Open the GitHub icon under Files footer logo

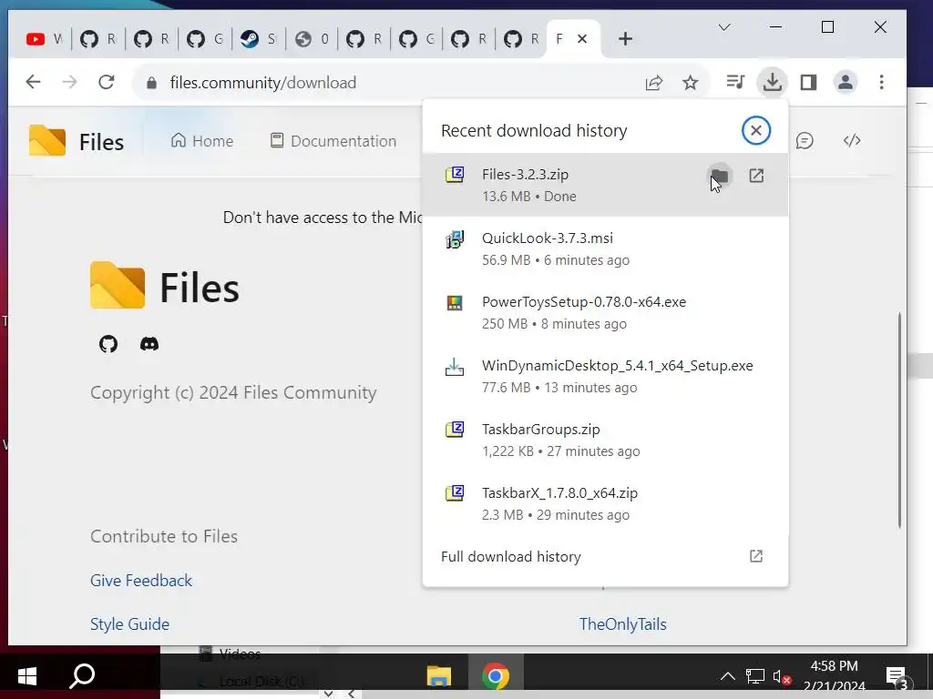point(108,343)
